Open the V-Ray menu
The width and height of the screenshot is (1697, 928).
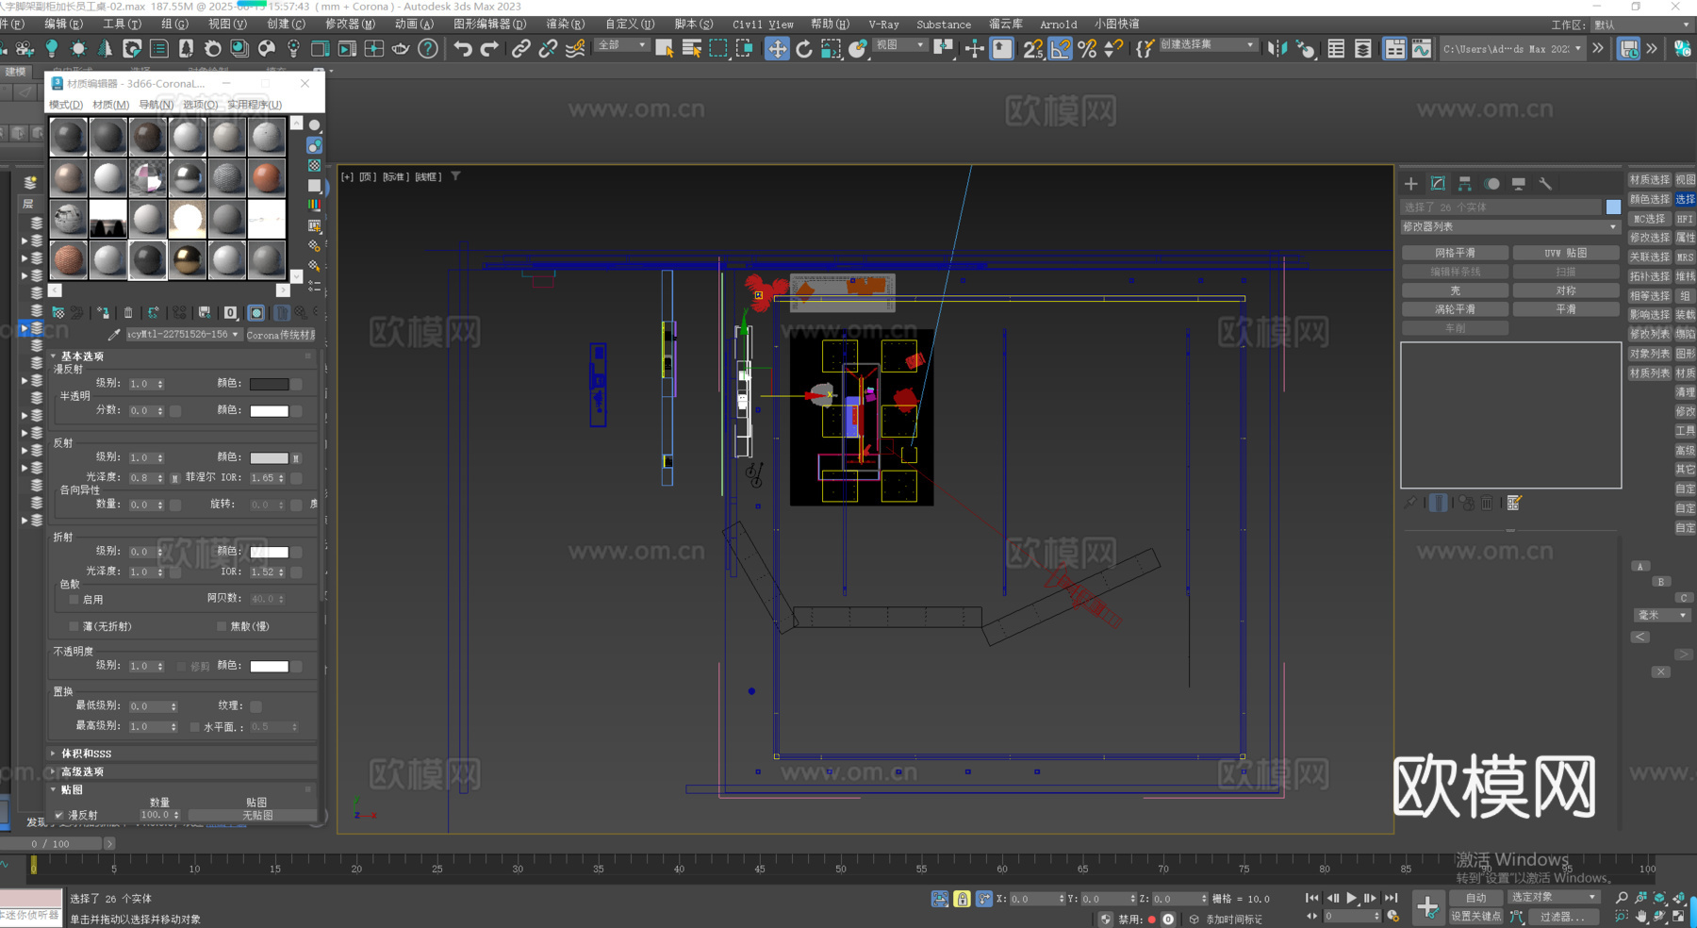click(x=883, y=25)
